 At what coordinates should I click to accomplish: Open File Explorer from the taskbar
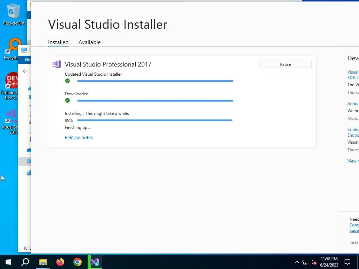43,262
